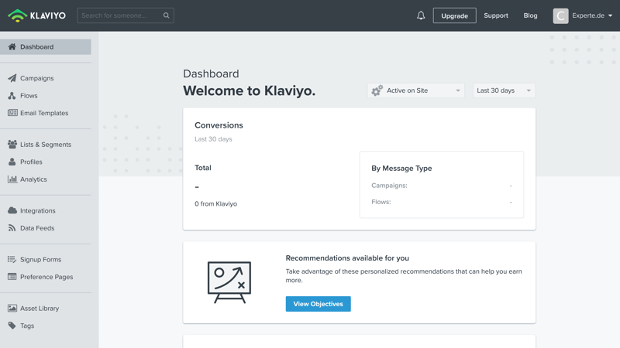Click the Analytics bar chart icon
This screenshot has width=620, height=348.
(x=12, y=179)
